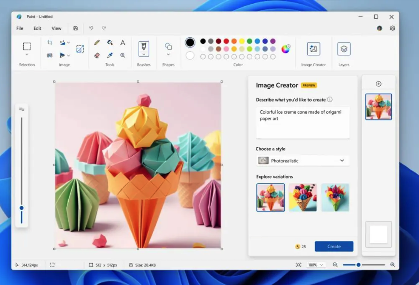Select the Color 1 black swatch
Image resolution: width=419 pixels, height=285 pixels.
pos(190,42)
